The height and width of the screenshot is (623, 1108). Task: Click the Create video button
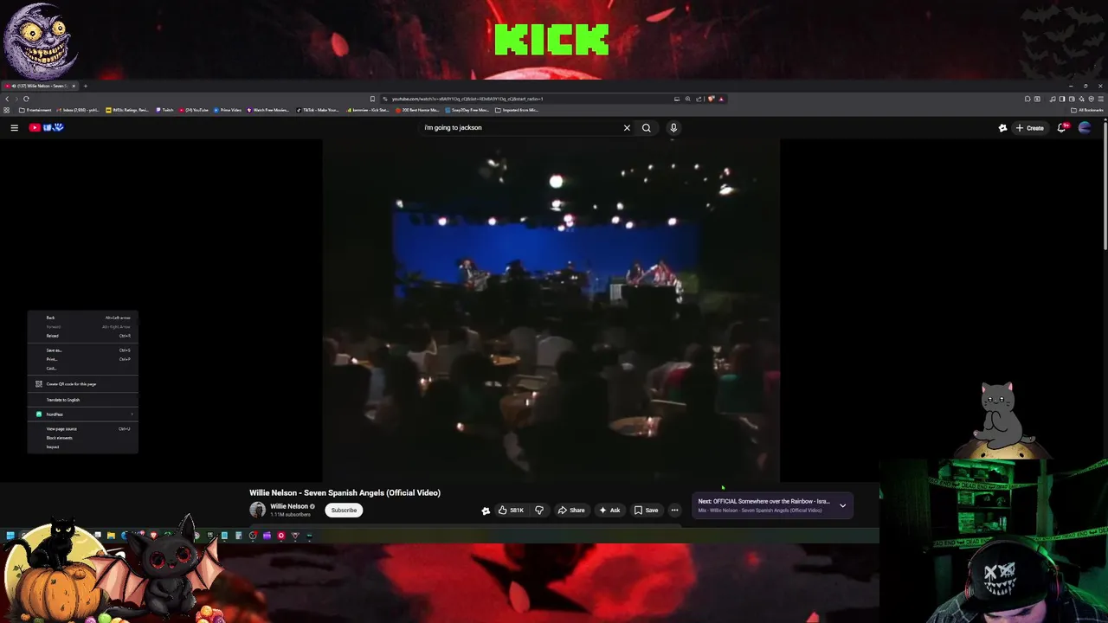1030,127
